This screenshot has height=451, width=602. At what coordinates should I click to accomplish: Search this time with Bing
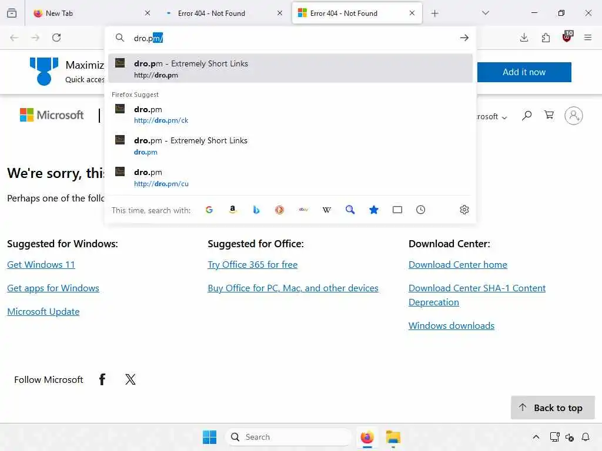(256, 210)
